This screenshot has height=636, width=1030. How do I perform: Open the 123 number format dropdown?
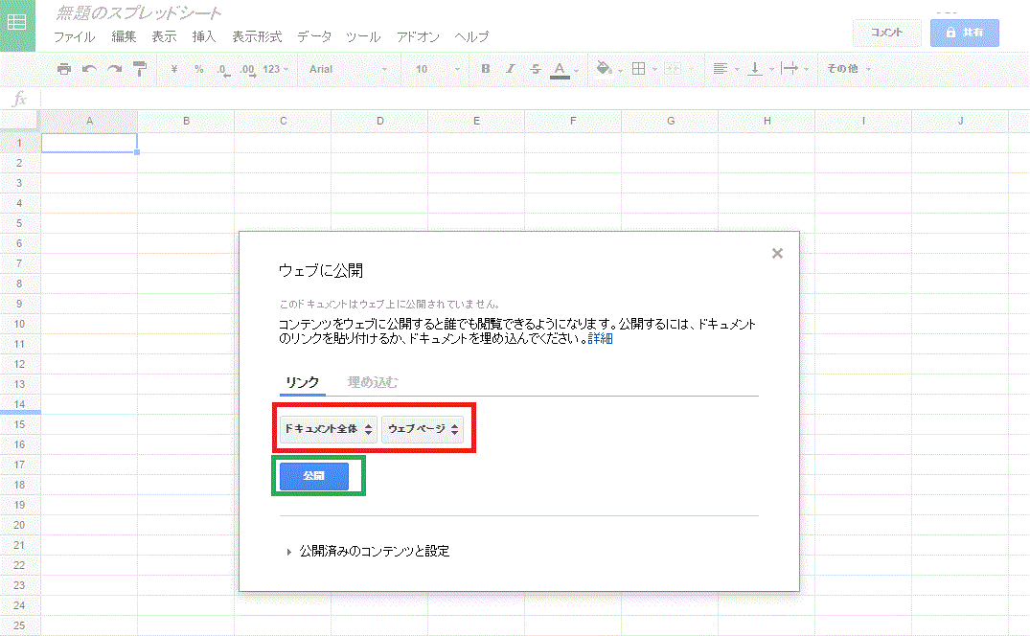[275, 69]
